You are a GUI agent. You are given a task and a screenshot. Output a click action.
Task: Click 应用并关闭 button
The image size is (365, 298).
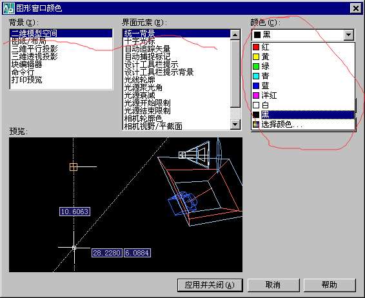210,285
